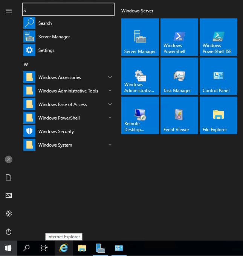Open the Windows PowerShell ISE tile

(x=219, y=37)
